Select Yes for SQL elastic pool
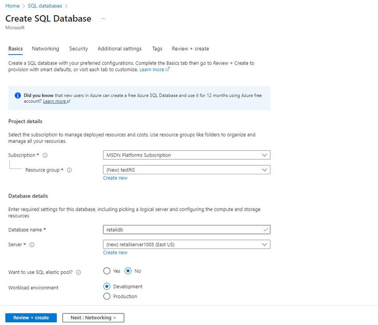This screenshot has height=325, width=378. [x=107, y=271]
